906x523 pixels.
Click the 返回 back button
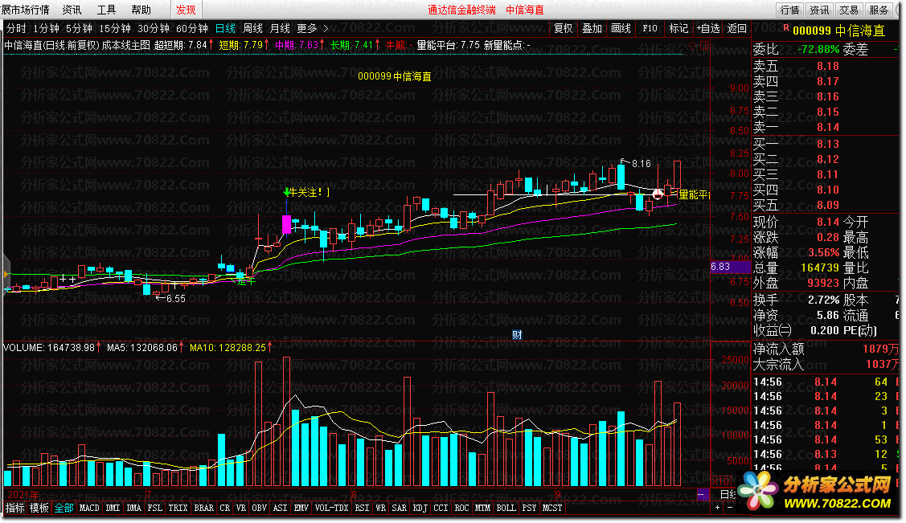click(x=736, y=28)
